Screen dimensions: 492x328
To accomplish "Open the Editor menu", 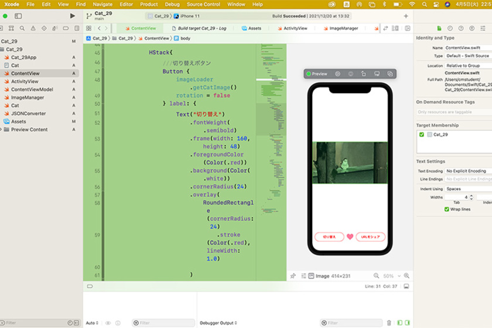I will (126, 4).
